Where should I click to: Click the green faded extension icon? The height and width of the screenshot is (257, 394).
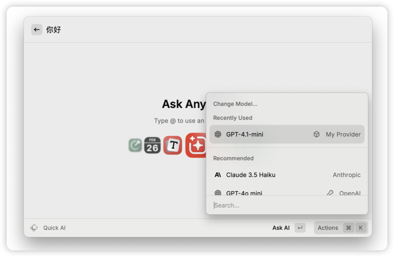point(135,145)
